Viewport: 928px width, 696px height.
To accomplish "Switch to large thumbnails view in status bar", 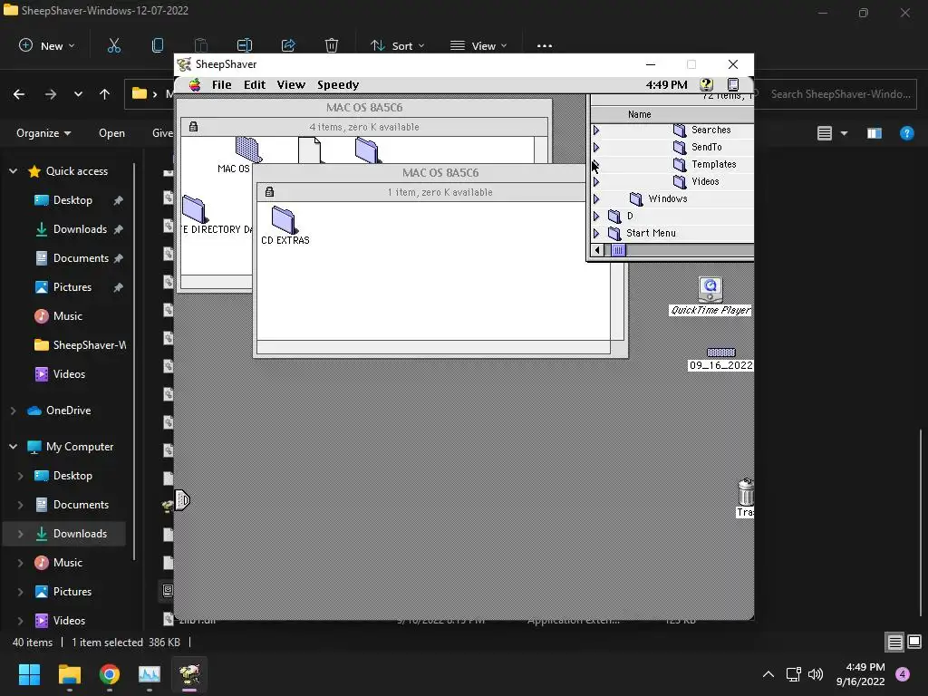I will (x=914, y=643).
